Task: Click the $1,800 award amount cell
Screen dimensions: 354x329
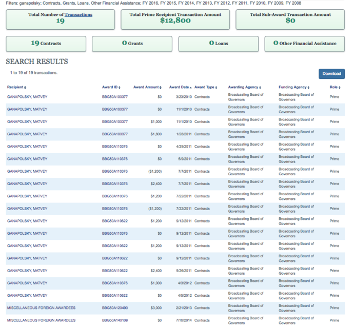Action: tap(156, 134)
